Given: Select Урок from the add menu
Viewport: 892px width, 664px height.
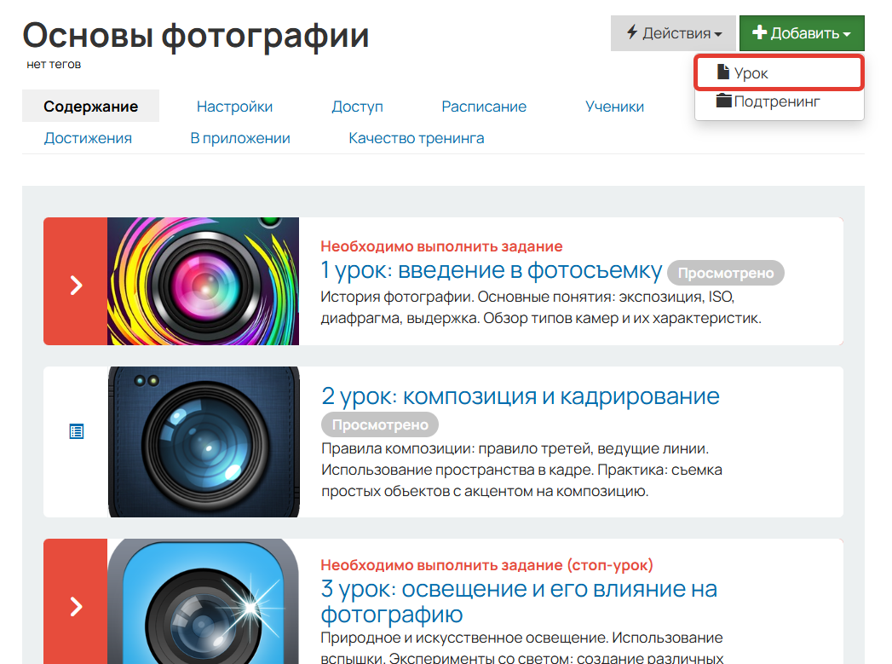Looking at the screenshot, I should coord(779,72).
